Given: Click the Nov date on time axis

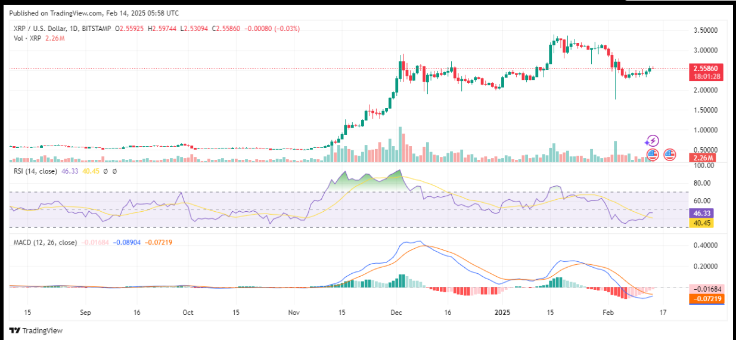Looking at the screenshot, I should tap(294, 313).
